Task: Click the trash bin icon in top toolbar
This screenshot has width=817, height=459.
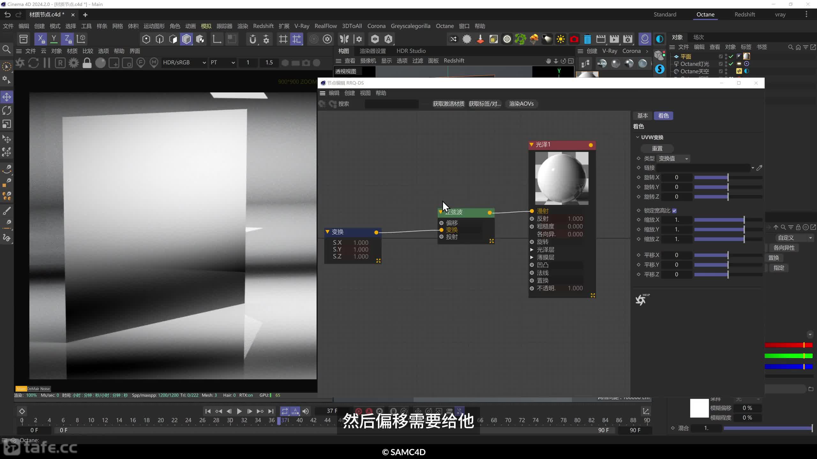Action: [x=587, y=39]
